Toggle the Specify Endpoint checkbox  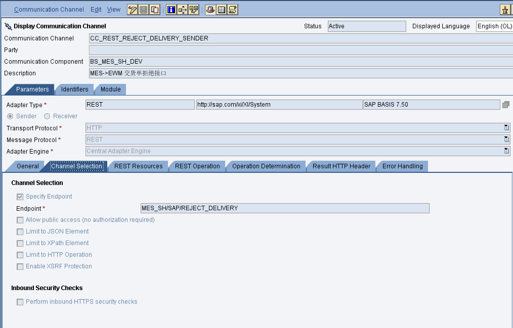coord(20,197)
